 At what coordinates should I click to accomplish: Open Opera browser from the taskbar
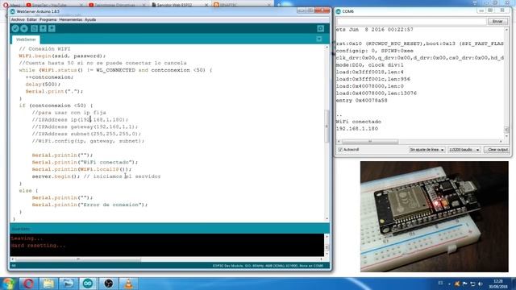28,284
